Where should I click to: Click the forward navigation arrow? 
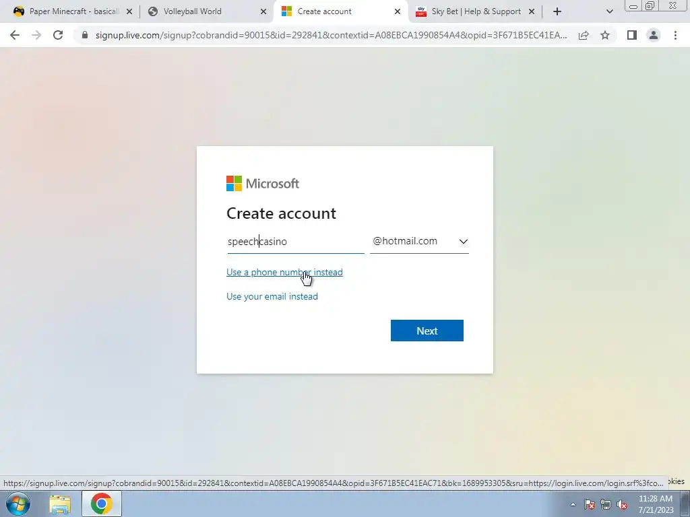(x=36, y=35)
